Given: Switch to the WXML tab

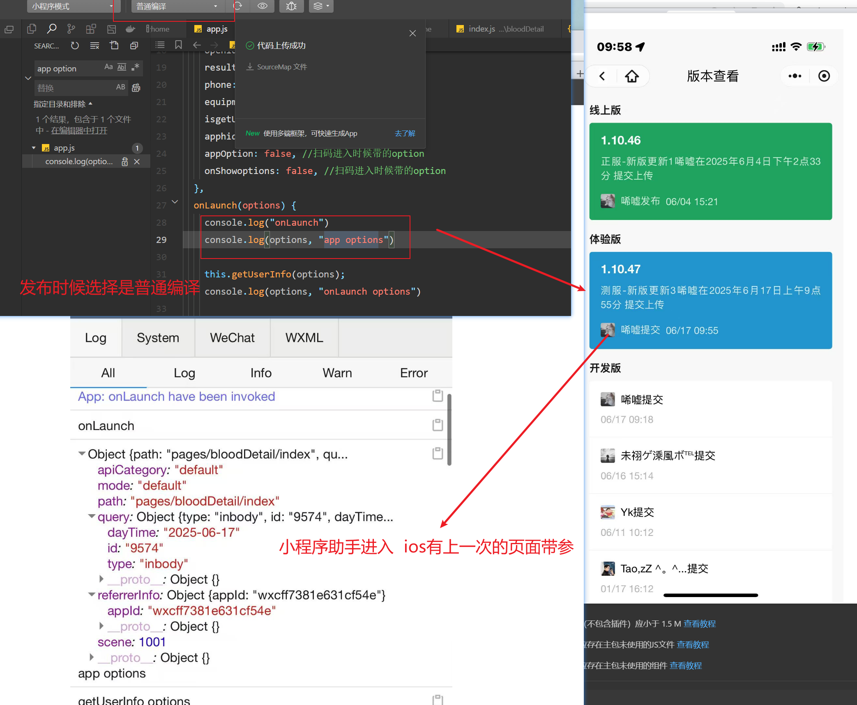Looking at the screenshot, I should click(304, 338).
